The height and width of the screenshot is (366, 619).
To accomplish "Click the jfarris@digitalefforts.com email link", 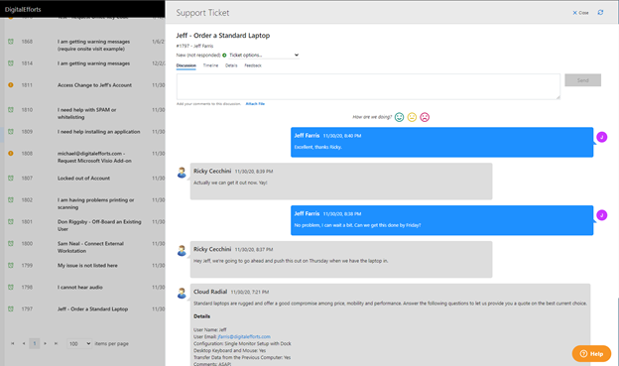I will tap(244, 337).
